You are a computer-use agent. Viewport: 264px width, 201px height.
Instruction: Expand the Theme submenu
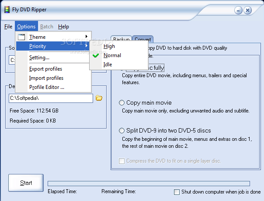pyautogui.click(x=54, y=37)
